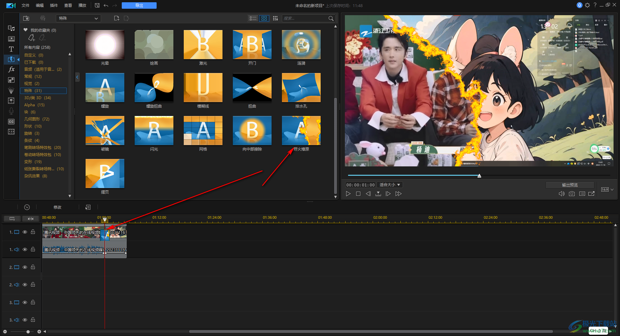This screenshot has height=336, width=620.
Task: Click the undo arrow icon
Action: click(x=106, y=5)
